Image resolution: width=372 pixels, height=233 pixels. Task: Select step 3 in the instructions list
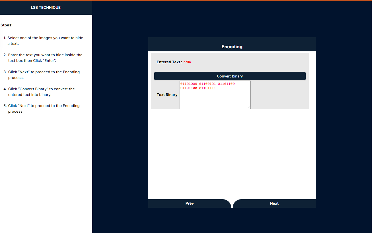tap(44, 75)
